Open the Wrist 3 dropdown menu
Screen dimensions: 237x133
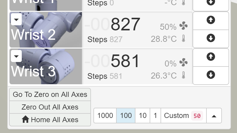coord(16,56)
